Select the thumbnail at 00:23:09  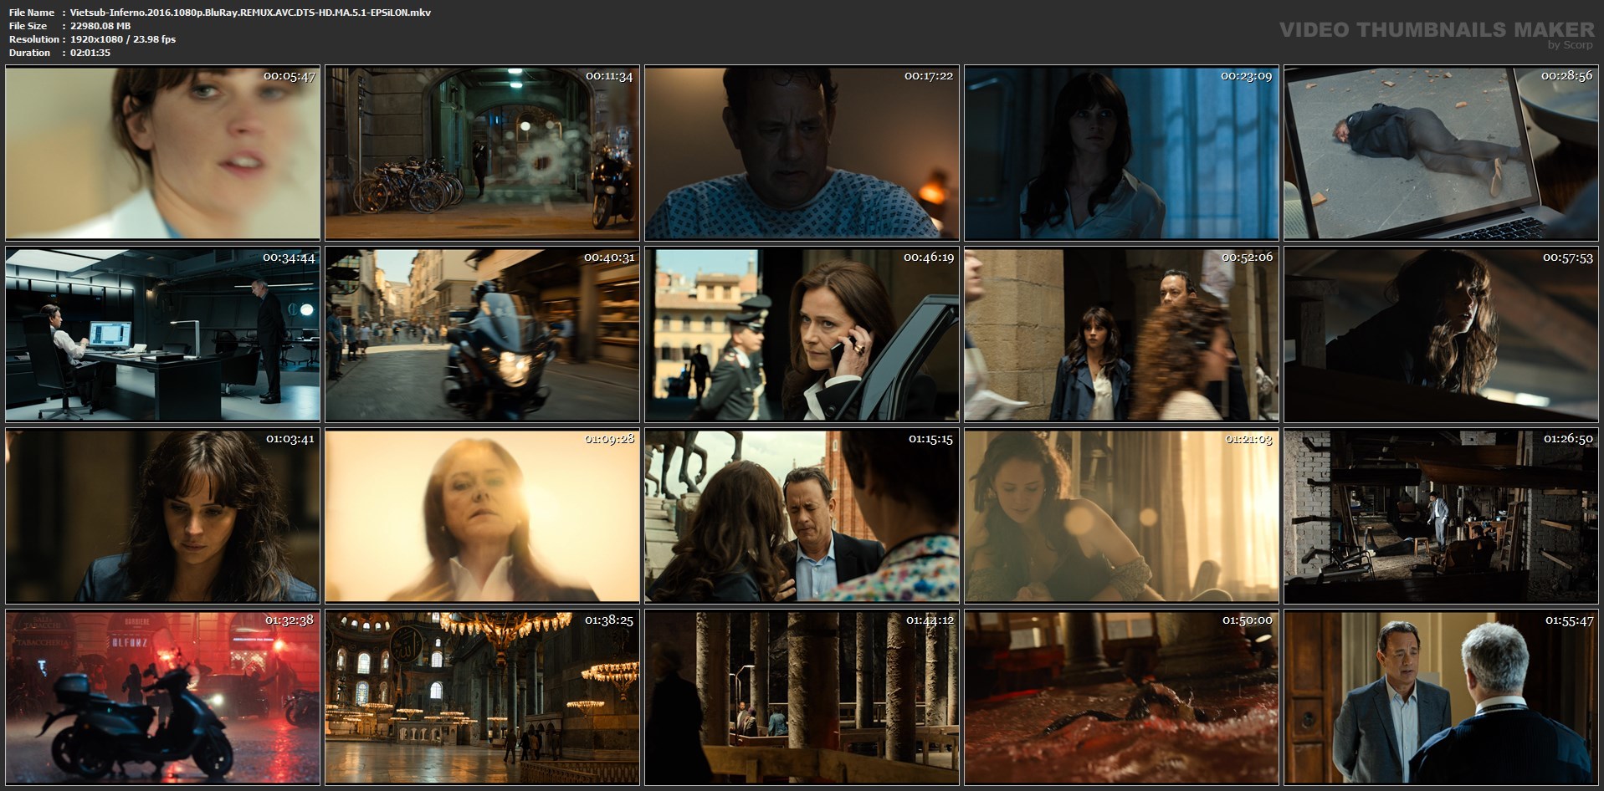[x=1121, y=154]
